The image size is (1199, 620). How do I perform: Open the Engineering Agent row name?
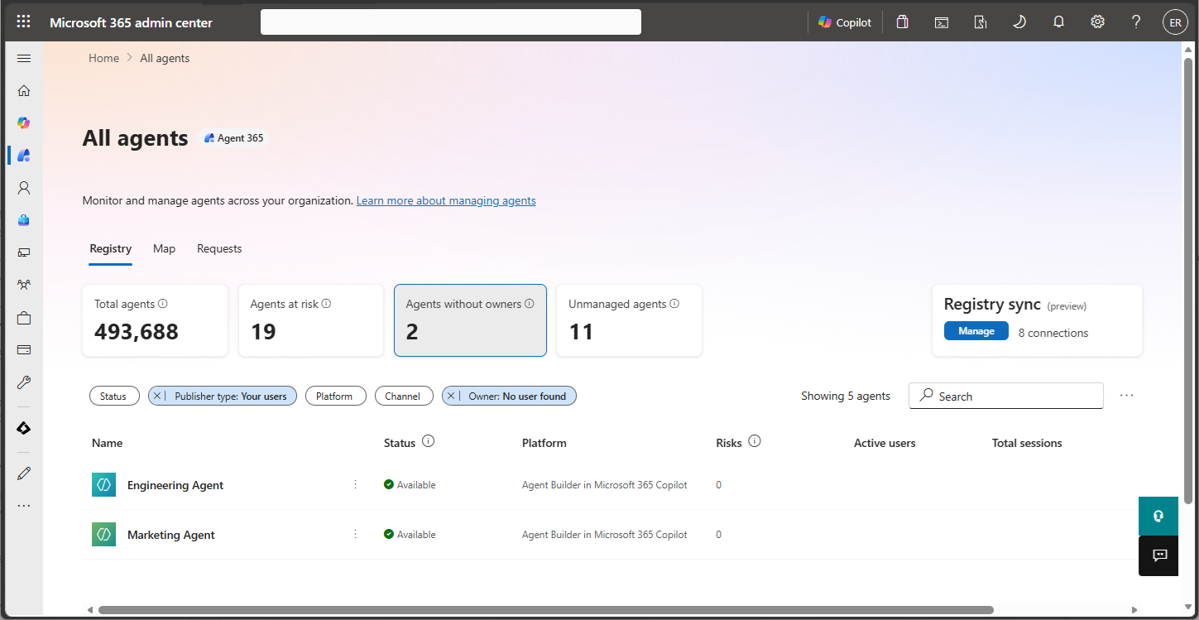coord(175,485)
